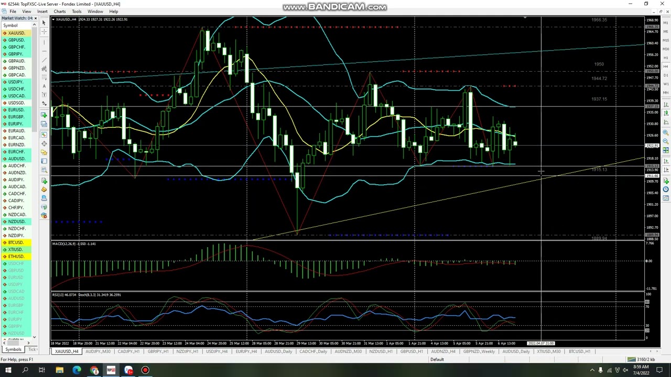671x377 pixels.
Task: Open the arrows objects tool
Action: click(44, 103)
